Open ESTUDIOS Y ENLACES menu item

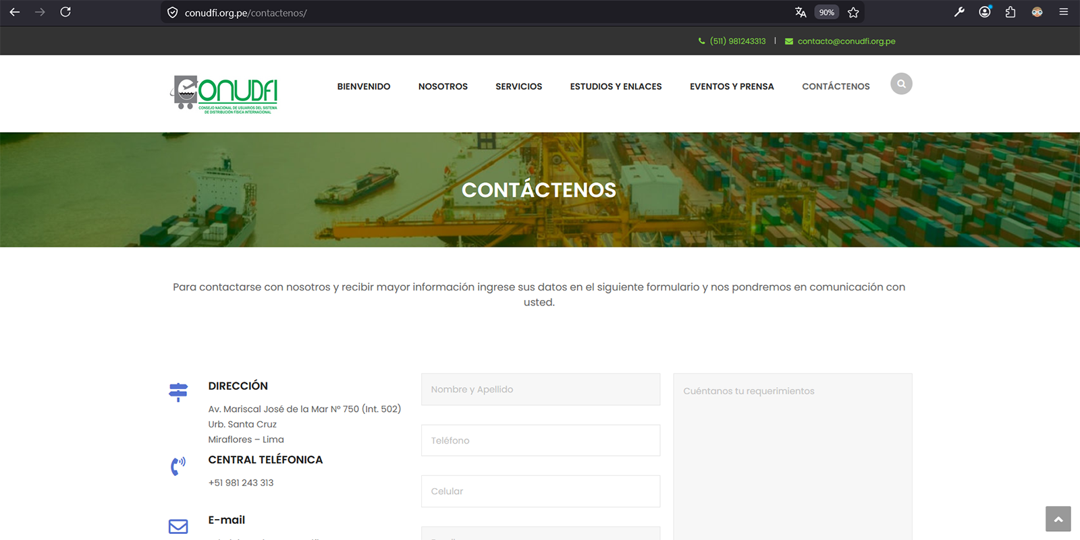(616, 86)
